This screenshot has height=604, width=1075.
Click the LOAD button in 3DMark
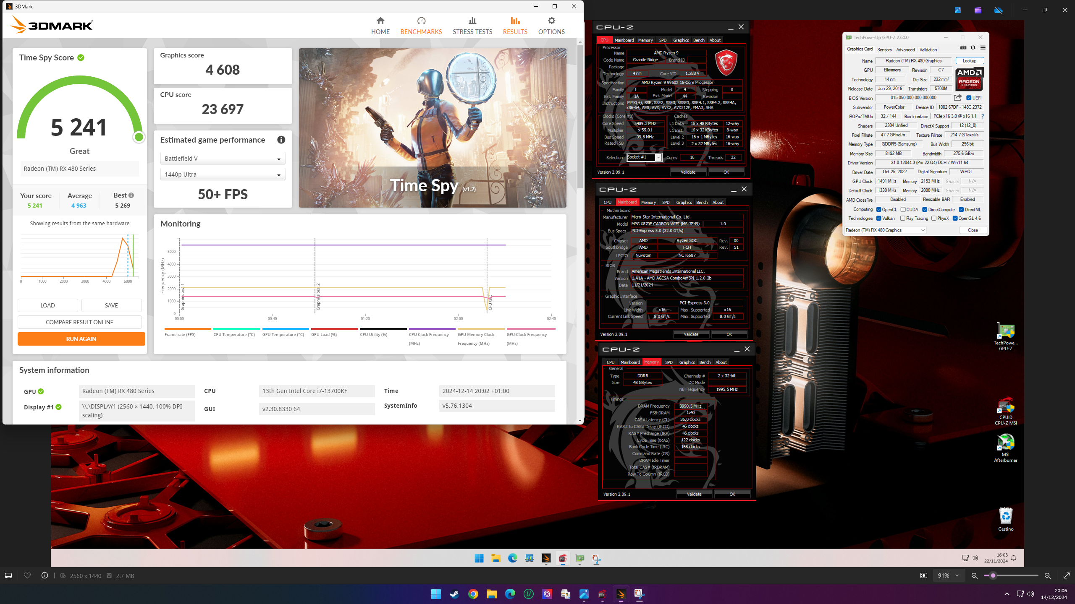click(x=47, y=305)
